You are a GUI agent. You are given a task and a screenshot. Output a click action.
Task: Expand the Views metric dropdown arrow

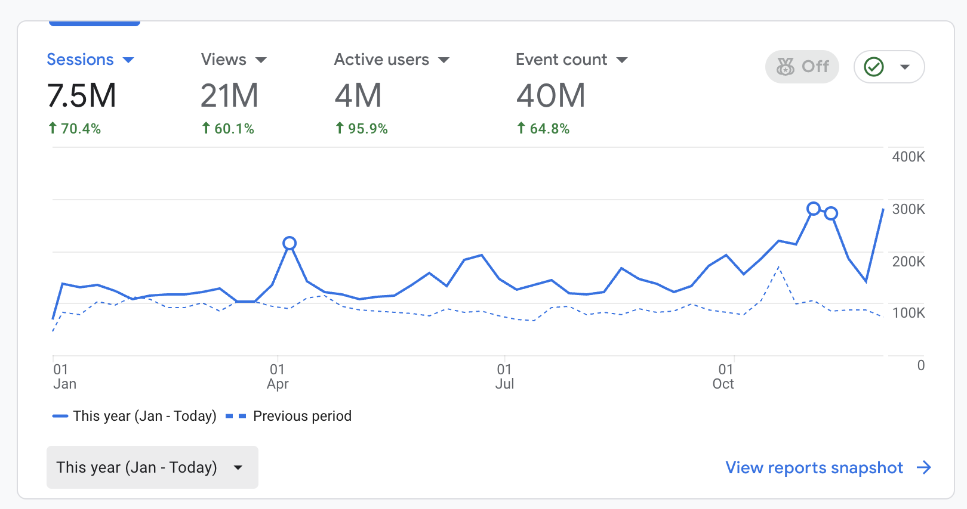tap(261, 60)
